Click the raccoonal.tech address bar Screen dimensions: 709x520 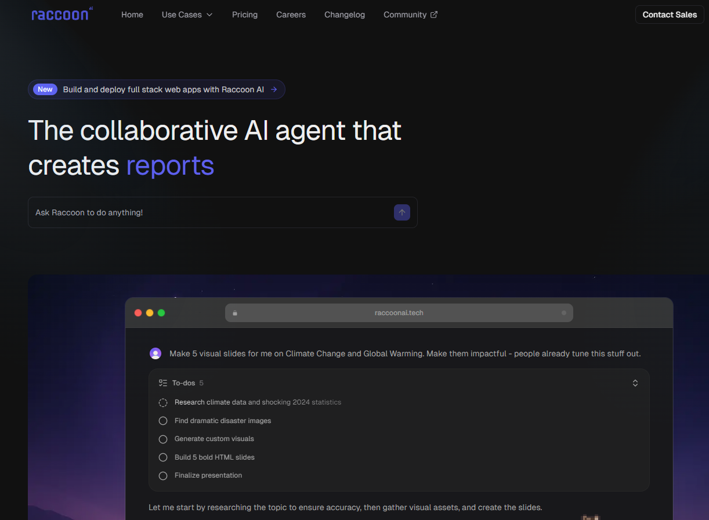pyautogui.click(x=399, y=313)
